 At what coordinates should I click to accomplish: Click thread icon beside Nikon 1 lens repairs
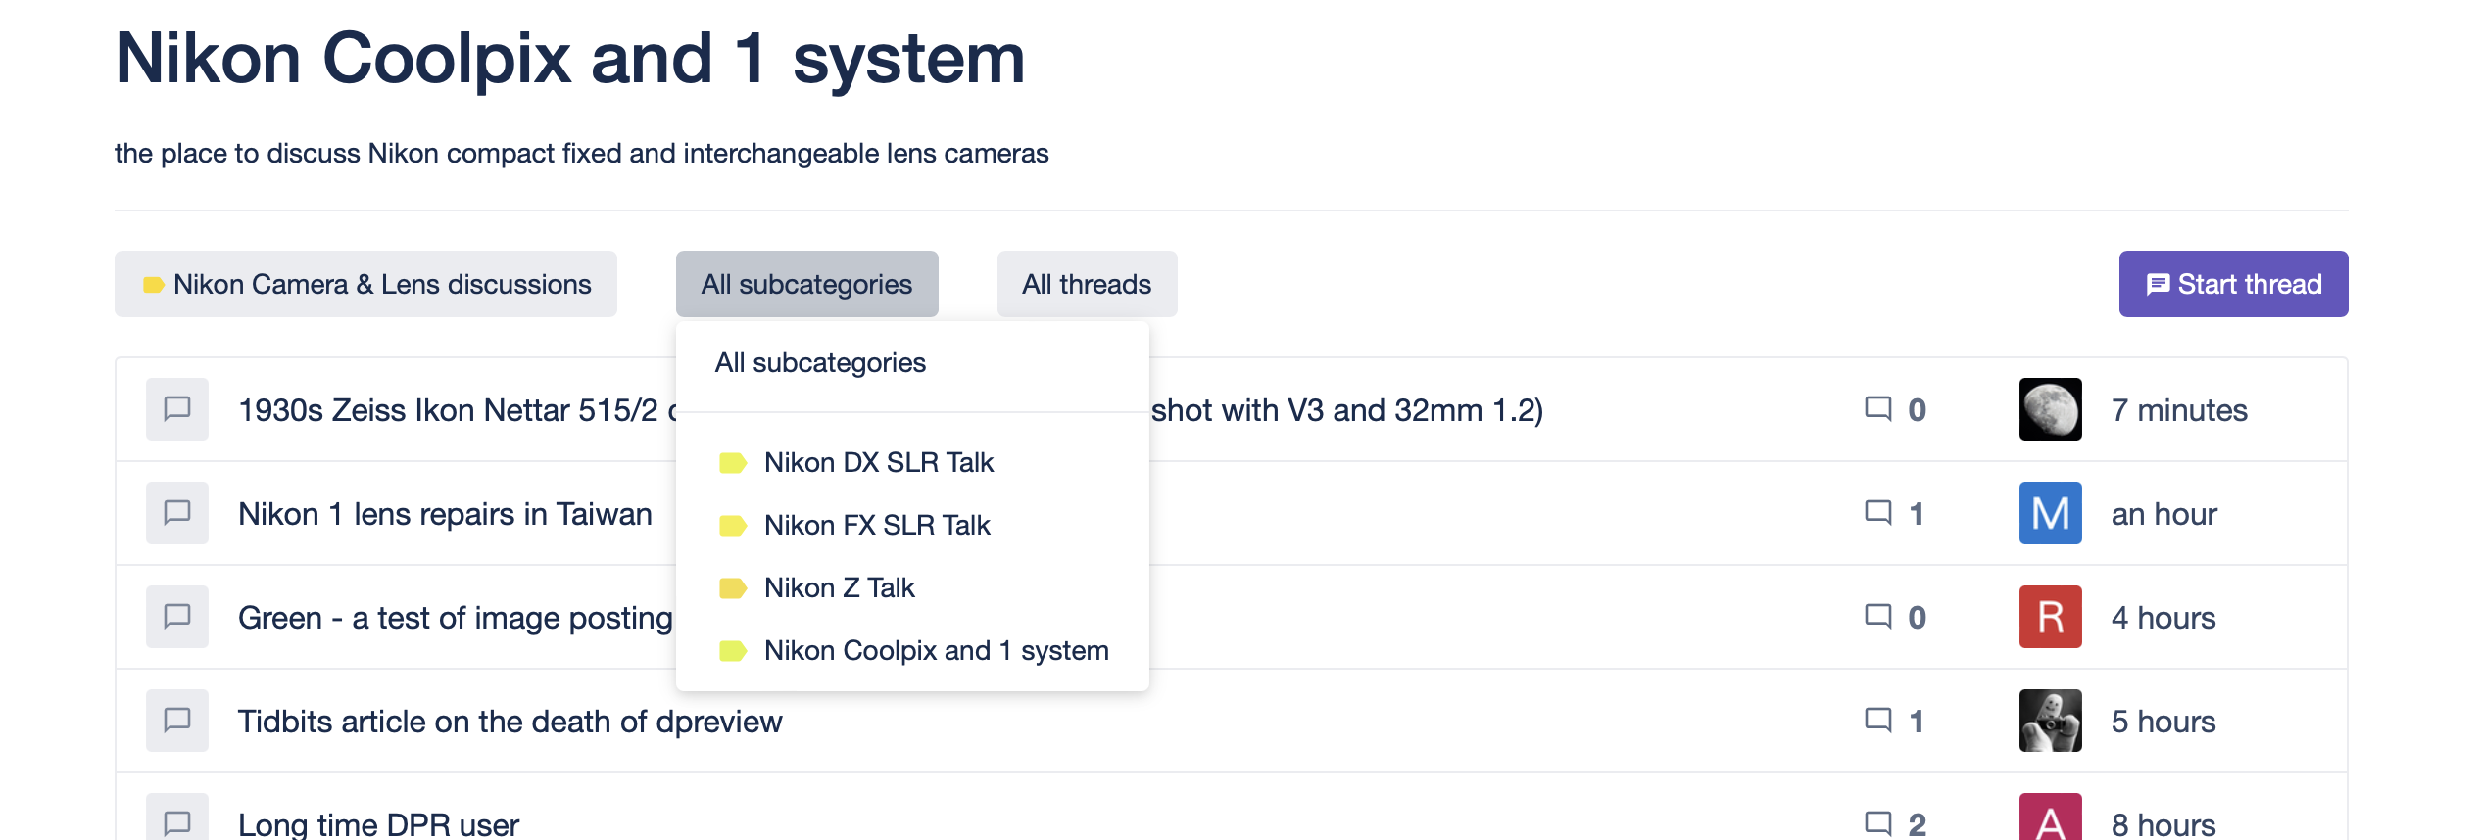[x=177, y=513]
